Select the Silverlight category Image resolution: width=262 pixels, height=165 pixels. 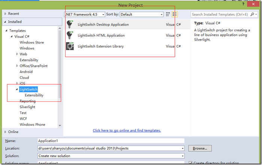pos(27,107)
